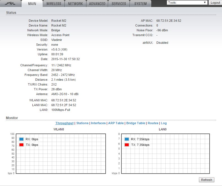This screenshot has height=186, width=222.
Task: Open the NETWORK tab
Action: point(76,4)
